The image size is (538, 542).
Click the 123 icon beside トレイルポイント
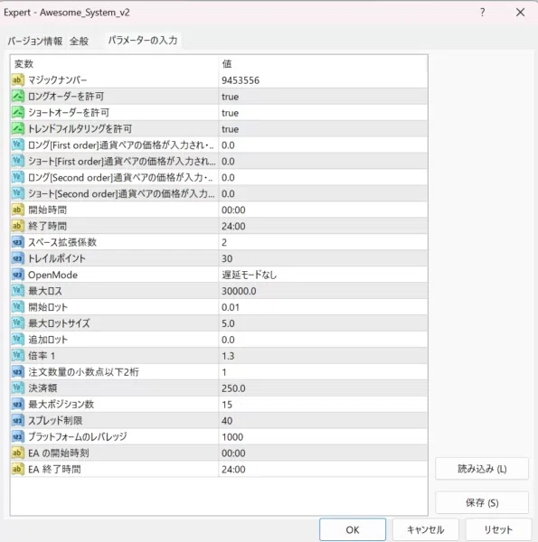18,258
